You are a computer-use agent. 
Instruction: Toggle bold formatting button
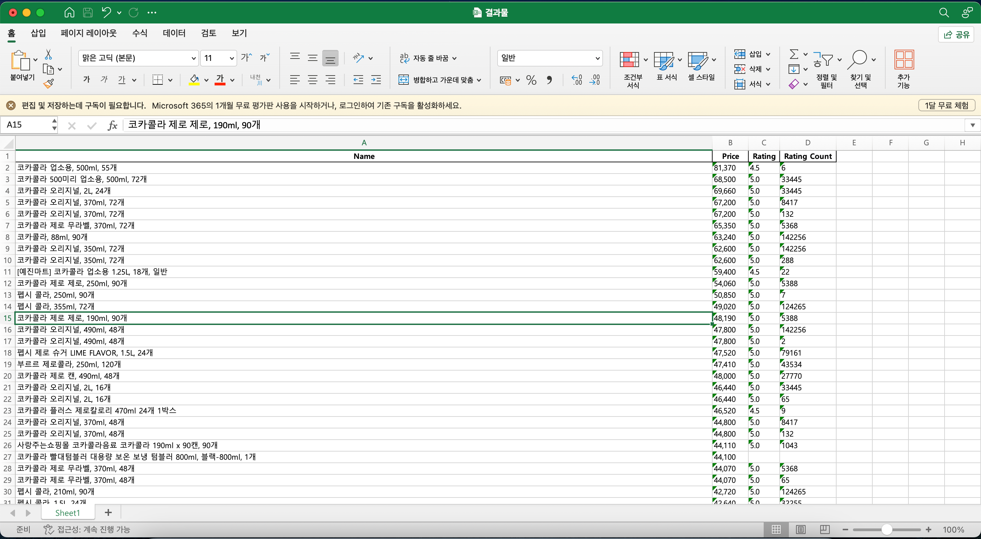coord(87,80)
